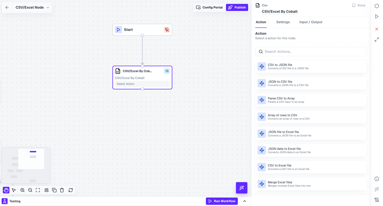Click the play icon in the right sidebar
The height and width of the screenshot is (206, 383).
pyautogui.click(x=377, y=17)
